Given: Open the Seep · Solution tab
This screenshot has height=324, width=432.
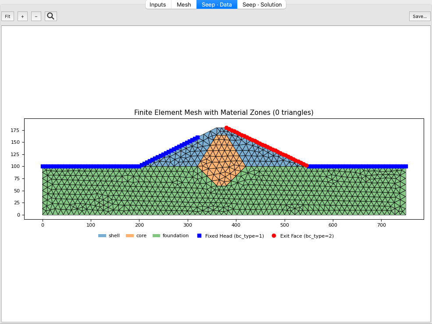Looking at the screenshot, I should 262,4.
